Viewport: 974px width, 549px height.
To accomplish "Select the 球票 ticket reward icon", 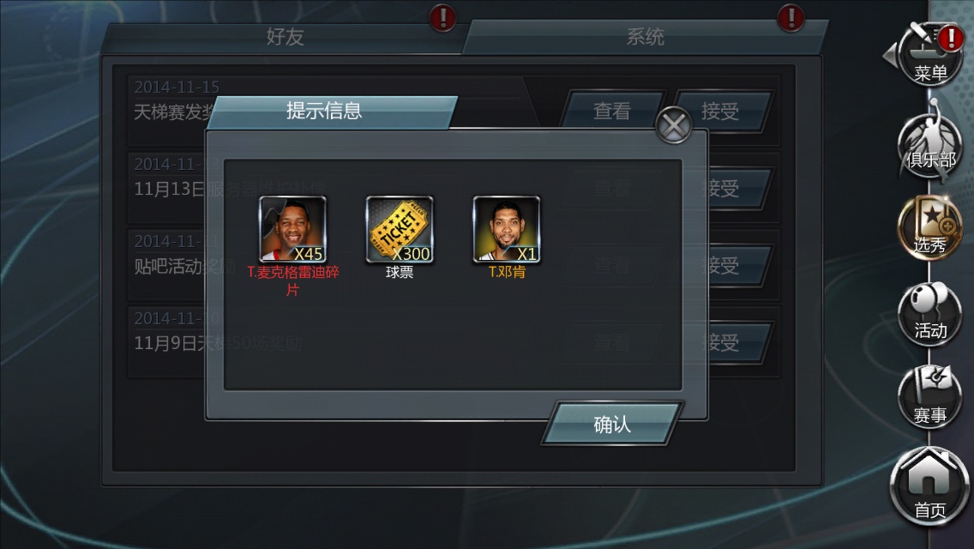I will click(x=400, y=229).
